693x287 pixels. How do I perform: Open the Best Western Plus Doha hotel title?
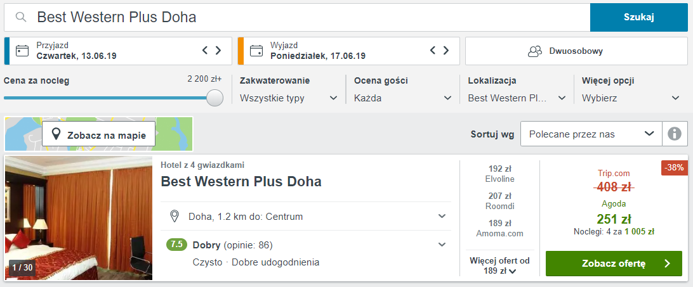(x=241, y=181)
